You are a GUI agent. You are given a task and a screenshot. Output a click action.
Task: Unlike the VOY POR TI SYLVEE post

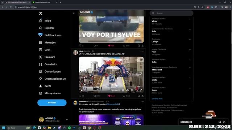(x=109, y=45)
